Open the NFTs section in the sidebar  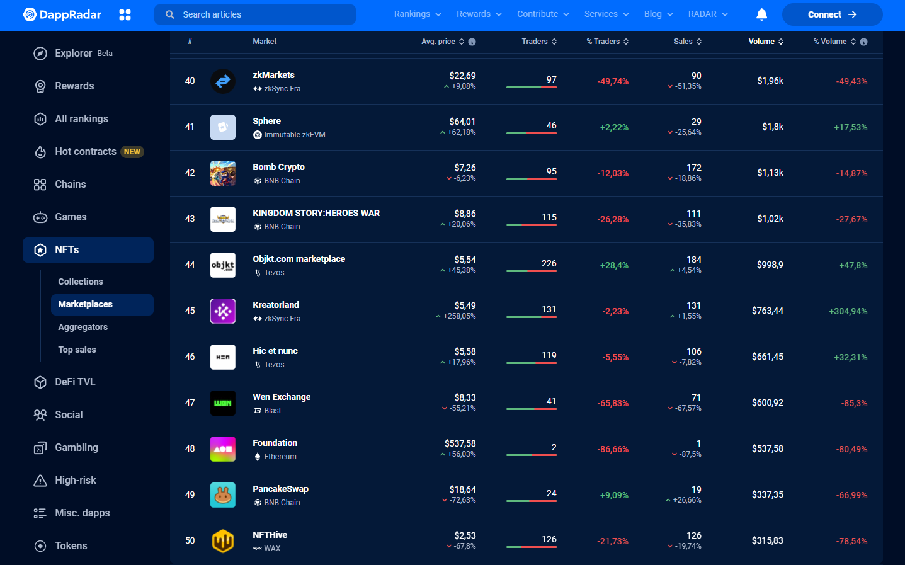coord(88,250)
